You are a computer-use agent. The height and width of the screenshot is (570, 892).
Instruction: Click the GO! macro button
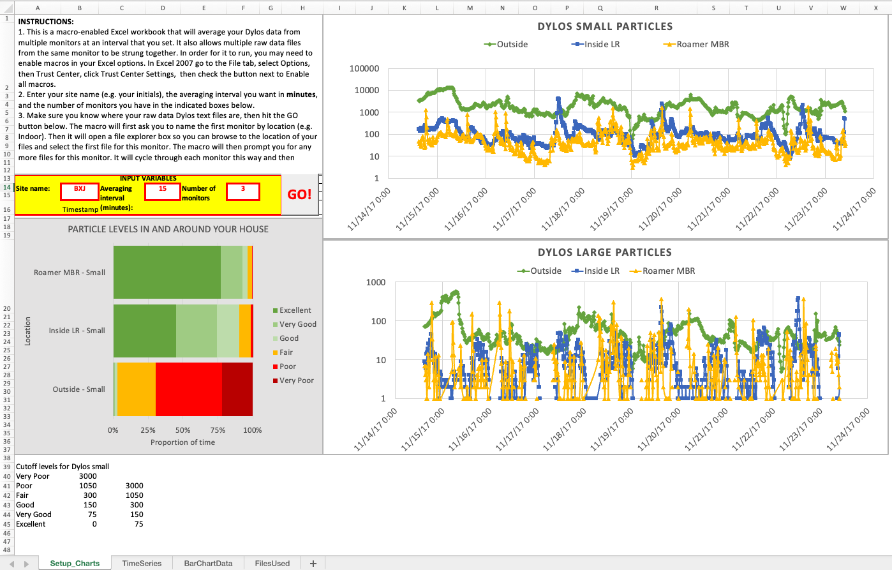tap(299, 195)
